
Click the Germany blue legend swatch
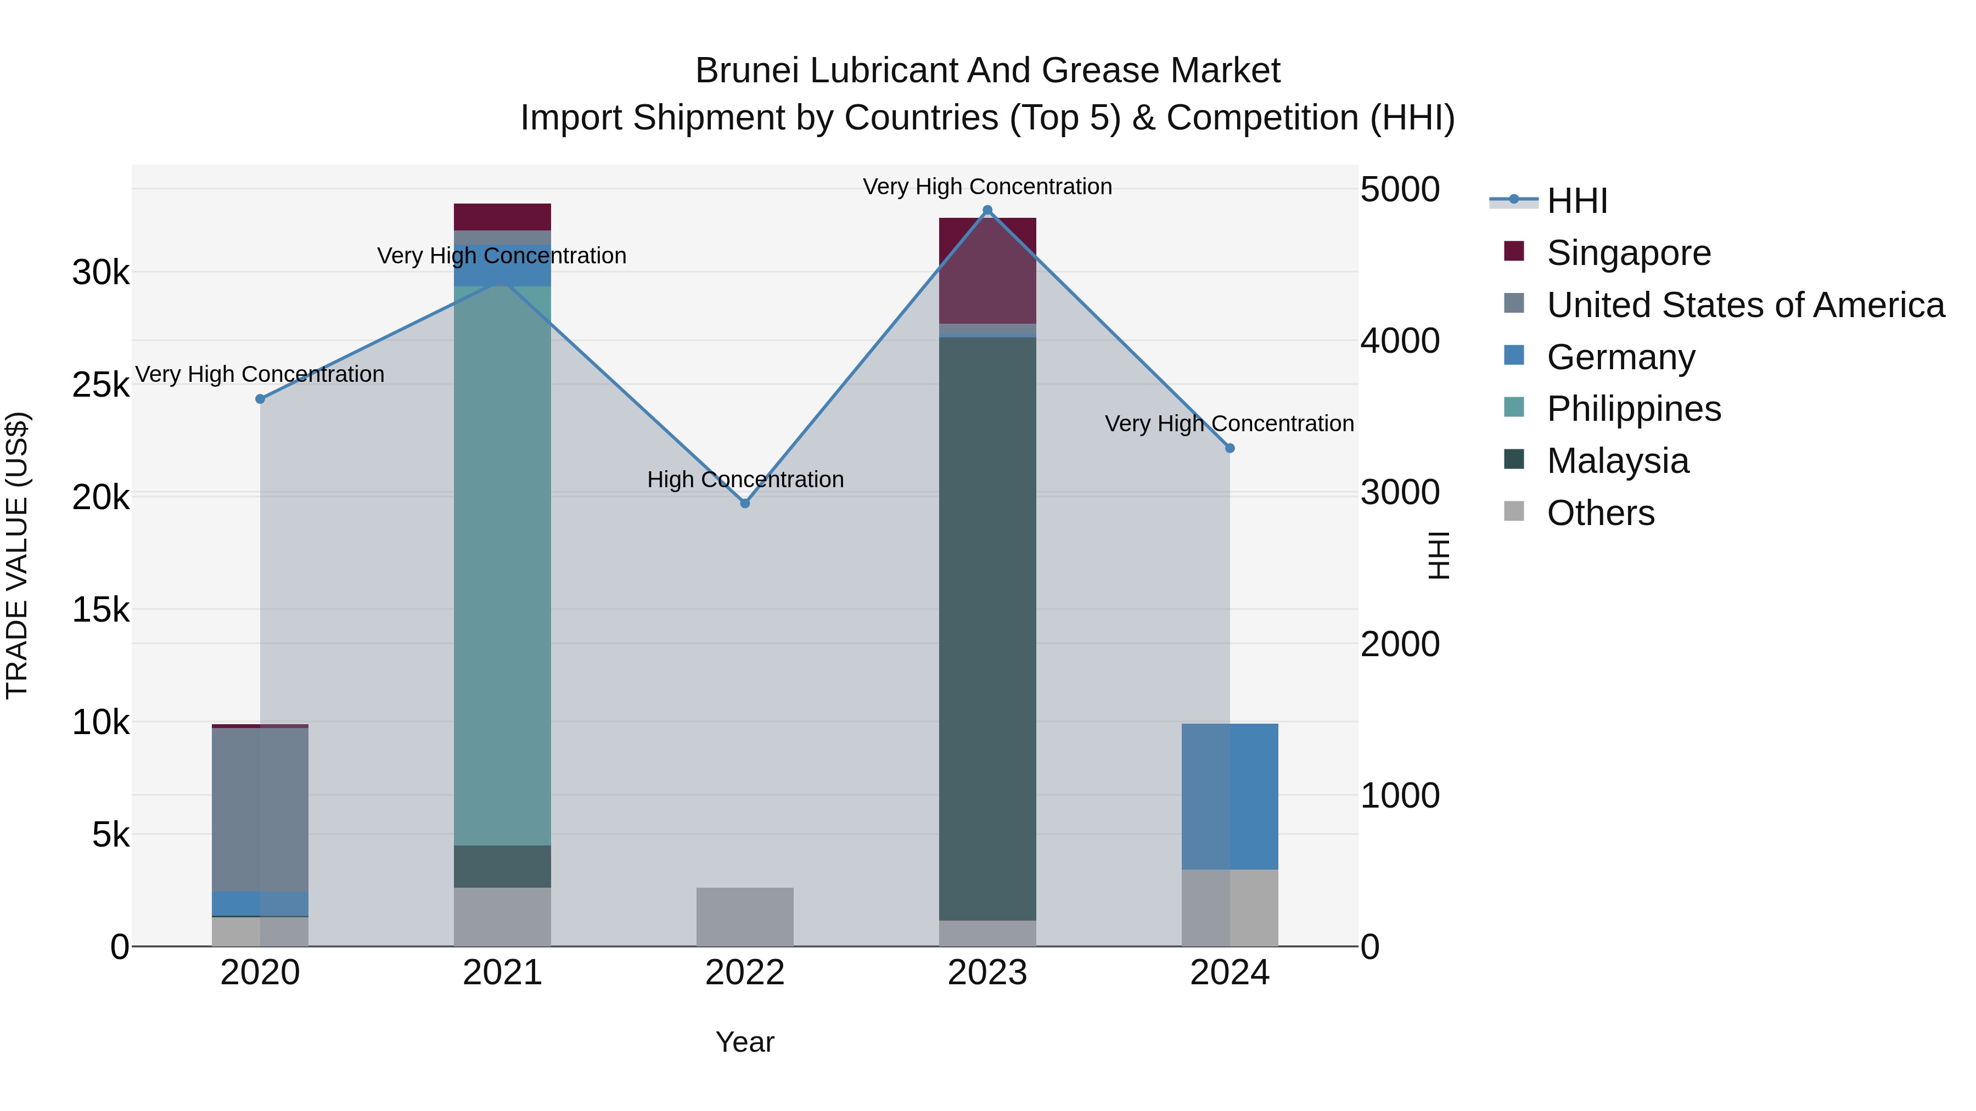click(1514, 355)
